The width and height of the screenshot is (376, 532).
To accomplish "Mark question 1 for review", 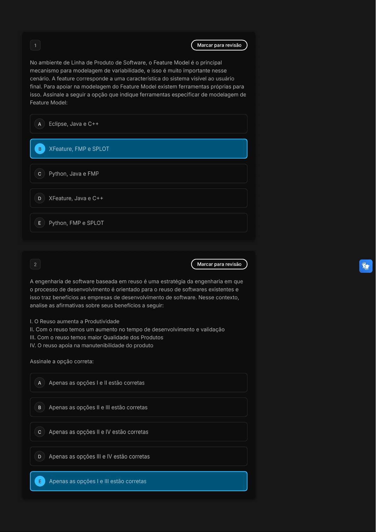I will (219, 45).
